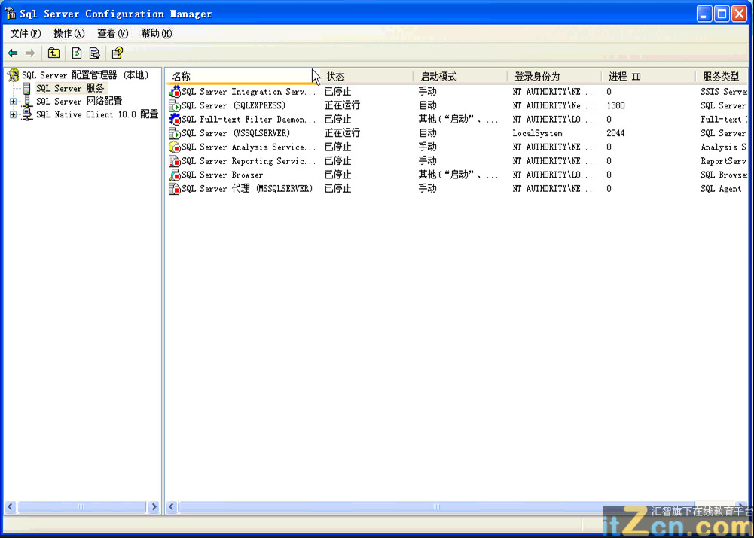Select the SQL Server Reporting Servic... name
Viewport: 754px width, 538px height.
click(x=249, y=161)
